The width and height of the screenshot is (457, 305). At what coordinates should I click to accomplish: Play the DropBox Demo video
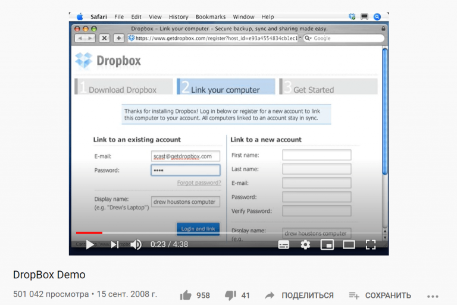(90, 244)
